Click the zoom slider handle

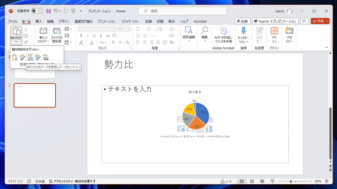(291, 181)
